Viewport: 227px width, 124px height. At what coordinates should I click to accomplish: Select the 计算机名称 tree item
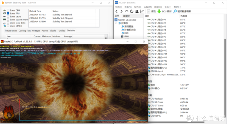tap(129, 30)
